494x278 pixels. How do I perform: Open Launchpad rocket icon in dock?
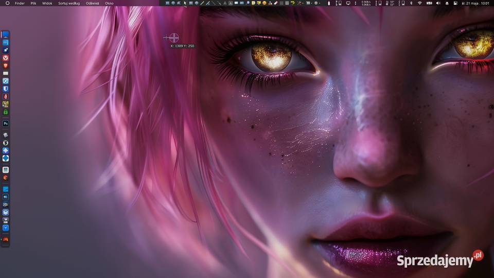tap(5, 50)
